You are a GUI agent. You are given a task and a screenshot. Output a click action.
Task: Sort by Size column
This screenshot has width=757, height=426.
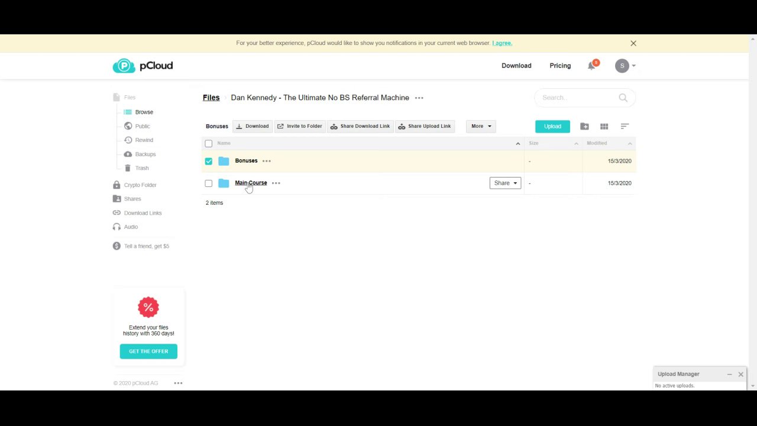click(553, 143)
